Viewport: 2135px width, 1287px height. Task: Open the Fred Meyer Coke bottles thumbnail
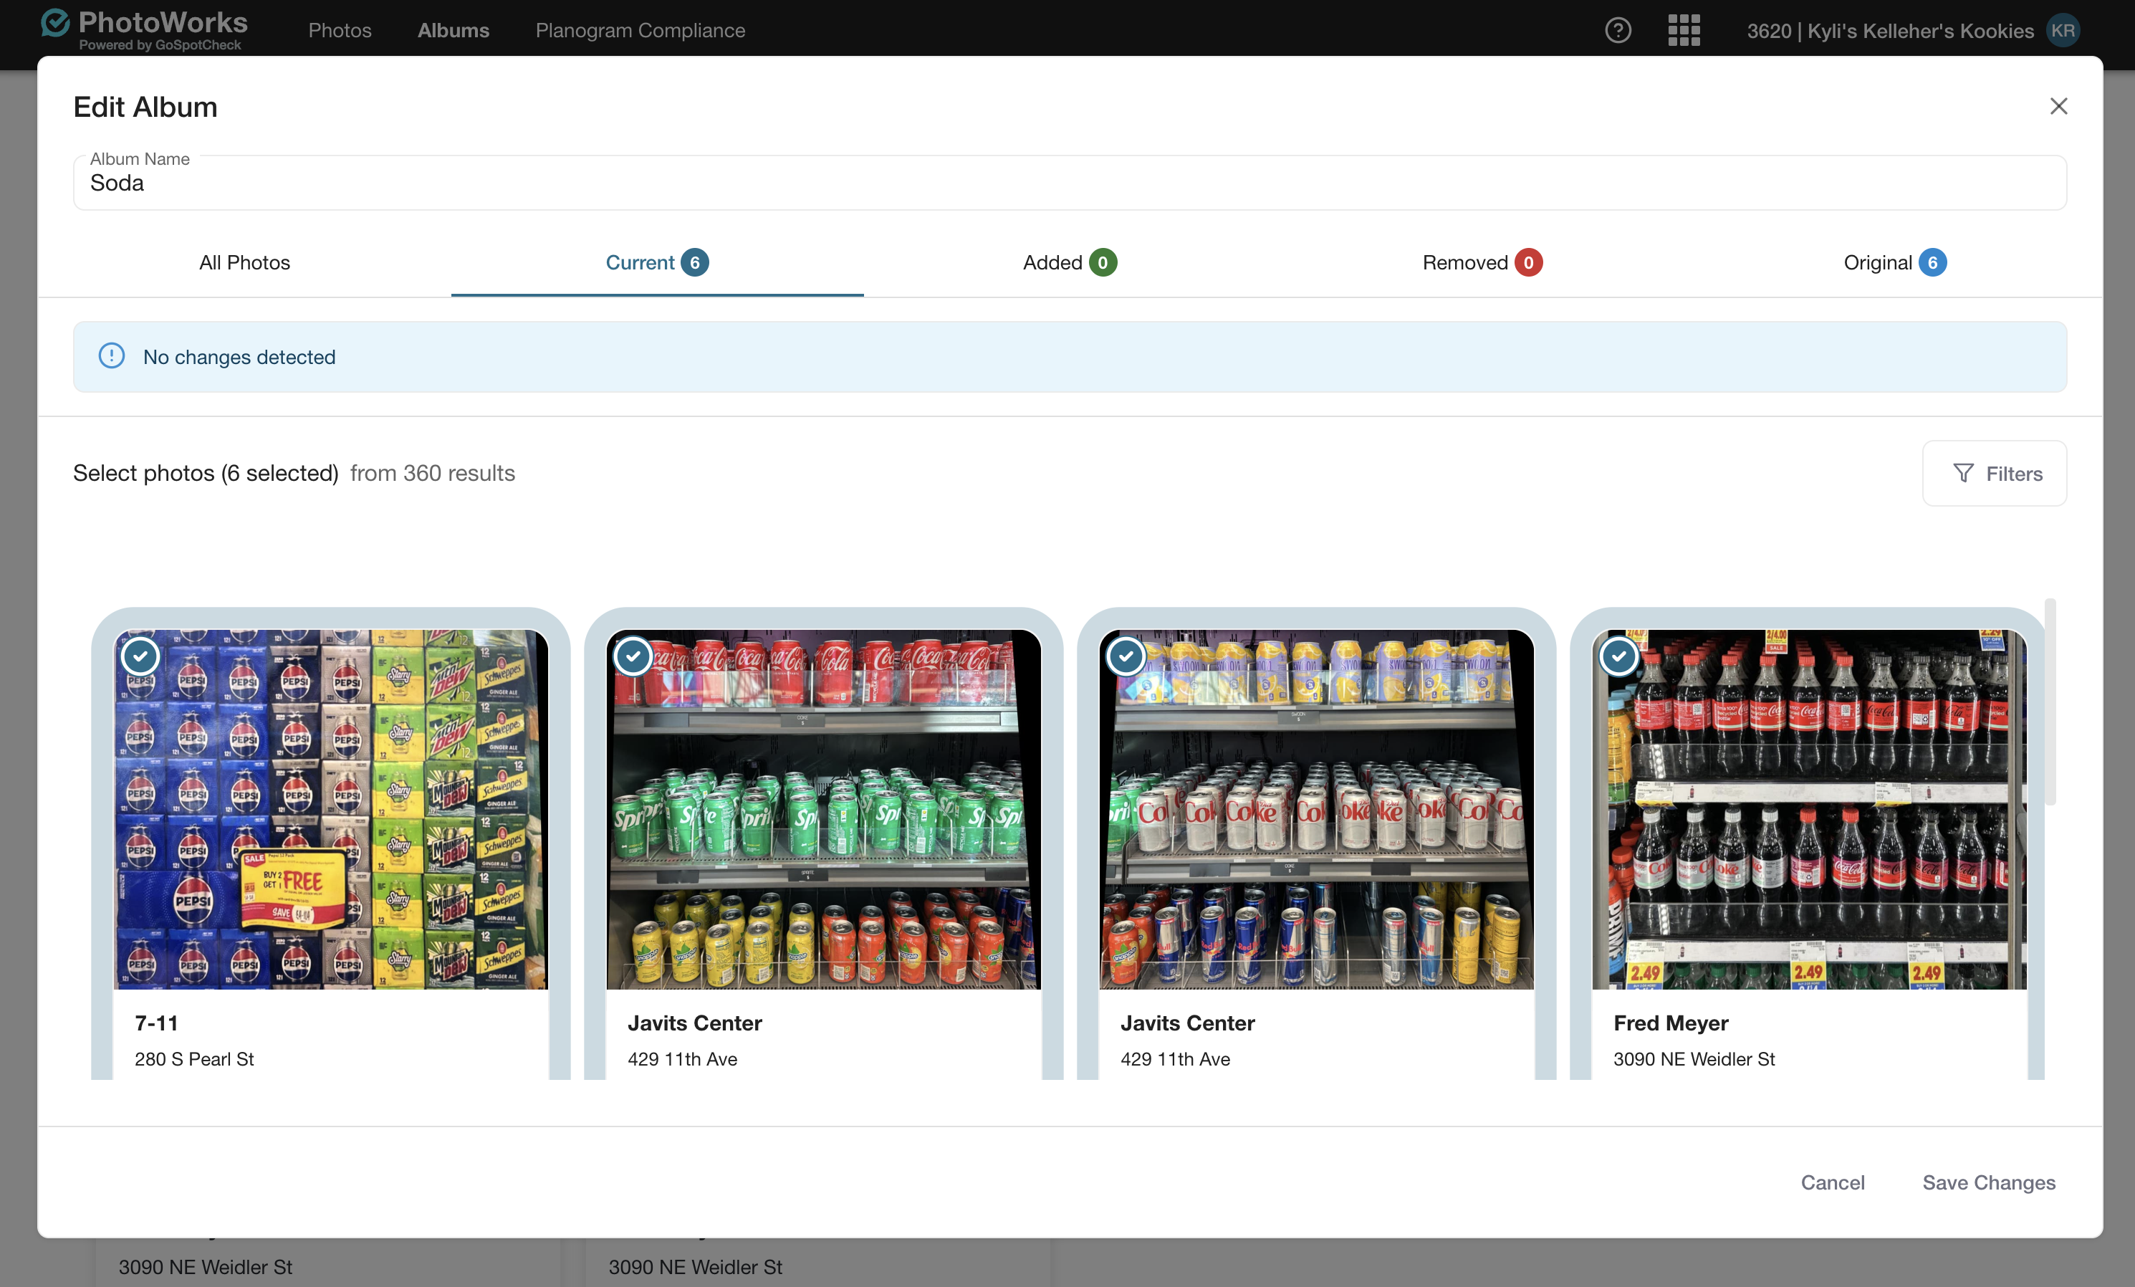click(x=1809, y=808)
